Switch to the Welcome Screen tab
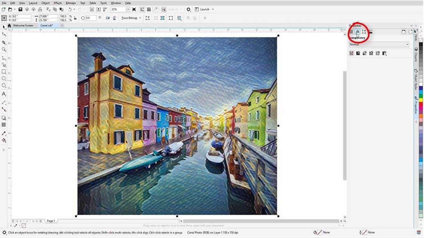The height and width of the screenshot is (238, 424). (23, 25)
